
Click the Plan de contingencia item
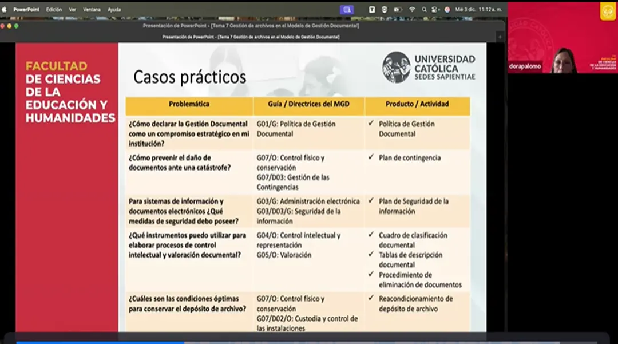pos(410,157)
